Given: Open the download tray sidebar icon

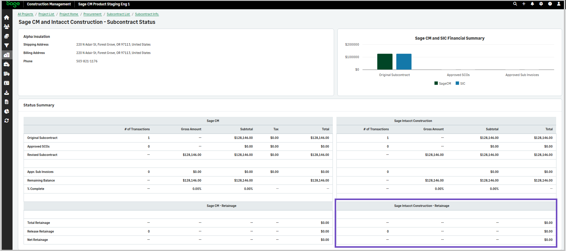Looking at the screenshot, I should click(x=7, y=93).
